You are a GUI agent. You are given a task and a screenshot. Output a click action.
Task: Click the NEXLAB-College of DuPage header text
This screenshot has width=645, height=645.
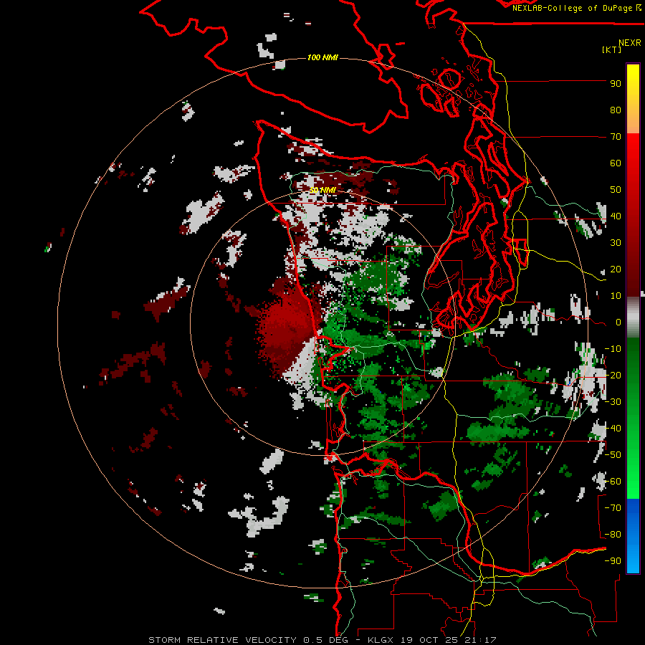[x=576, y=8]
